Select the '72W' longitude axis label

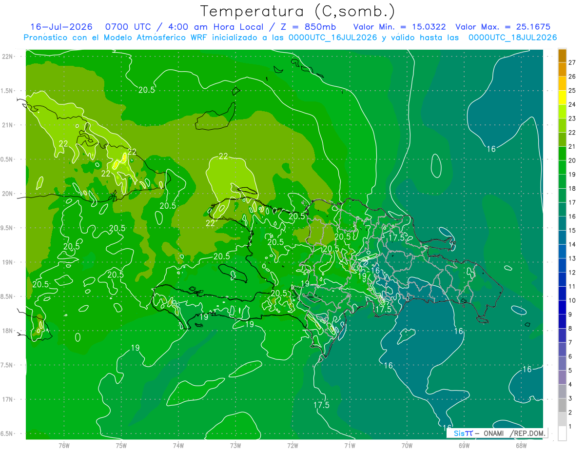(293, 445)
